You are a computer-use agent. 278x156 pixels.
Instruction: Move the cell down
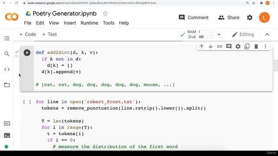(210, 46)
